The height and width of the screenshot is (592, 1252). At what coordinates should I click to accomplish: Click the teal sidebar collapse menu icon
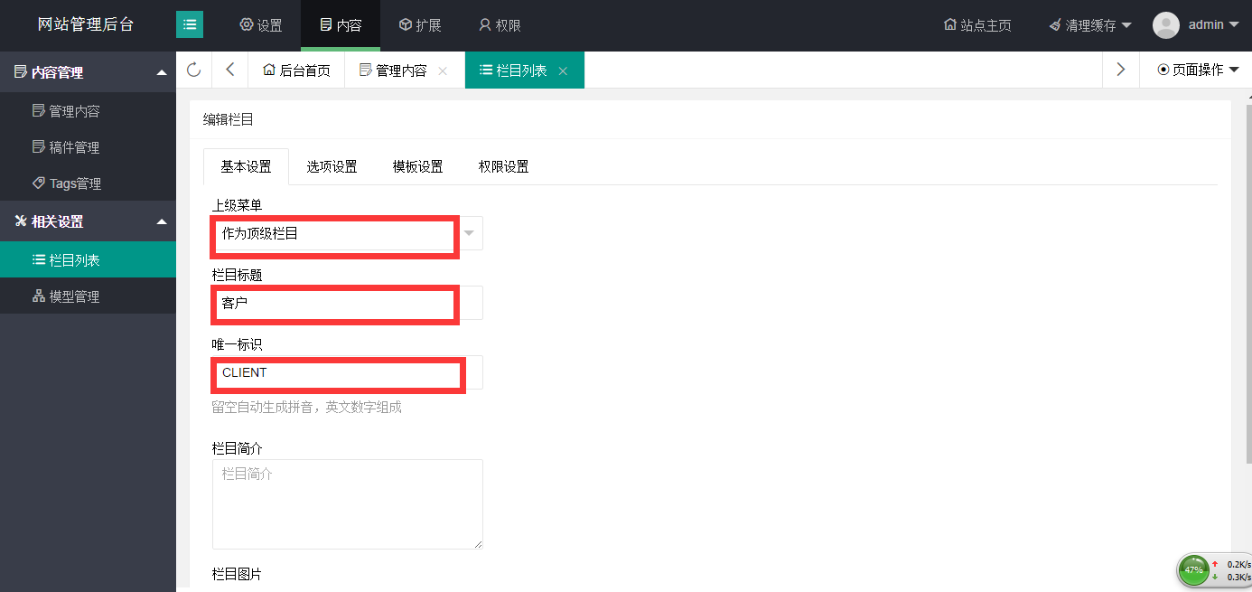click(190, 25)
